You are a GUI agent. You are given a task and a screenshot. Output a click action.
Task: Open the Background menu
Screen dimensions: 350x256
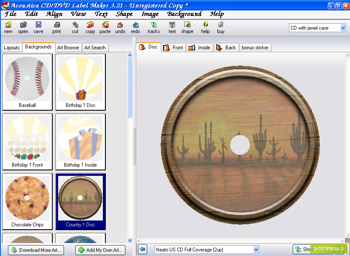[x=184, y=14]
